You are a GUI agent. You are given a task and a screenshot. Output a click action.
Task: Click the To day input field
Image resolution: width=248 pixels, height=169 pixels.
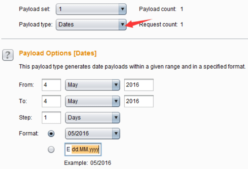pyautogui.click(x=51, y=101)
